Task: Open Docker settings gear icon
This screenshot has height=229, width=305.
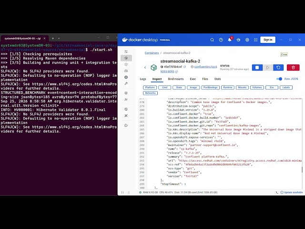Action: click(x=247, y=40)
